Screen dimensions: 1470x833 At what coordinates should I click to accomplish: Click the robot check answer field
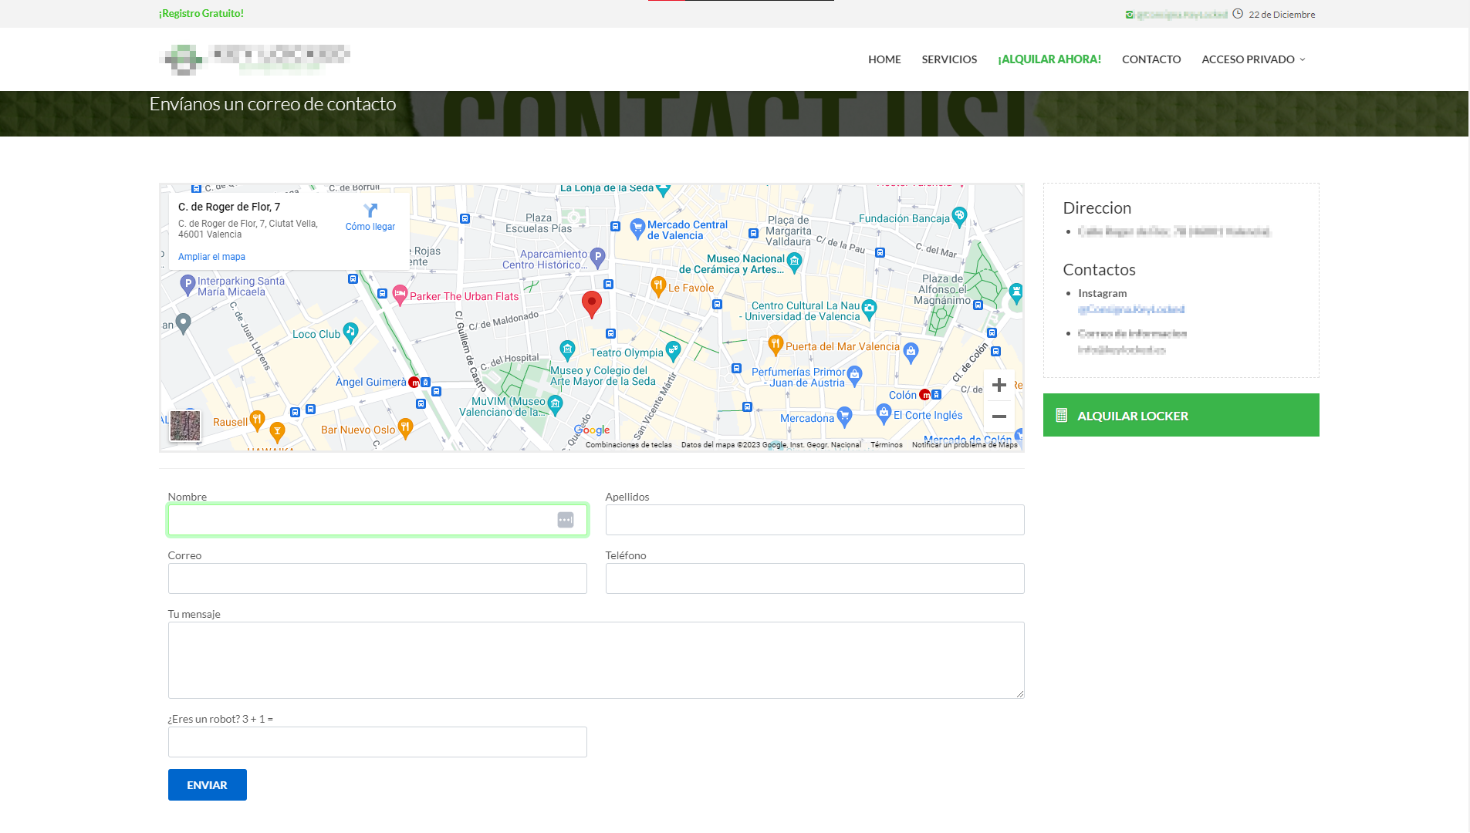[377, 742]
